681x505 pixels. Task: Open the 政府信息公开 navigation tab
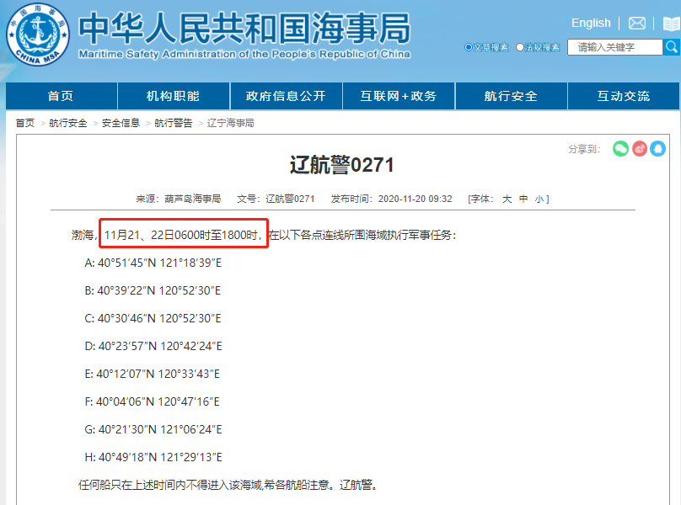click(x=286, y=96)
